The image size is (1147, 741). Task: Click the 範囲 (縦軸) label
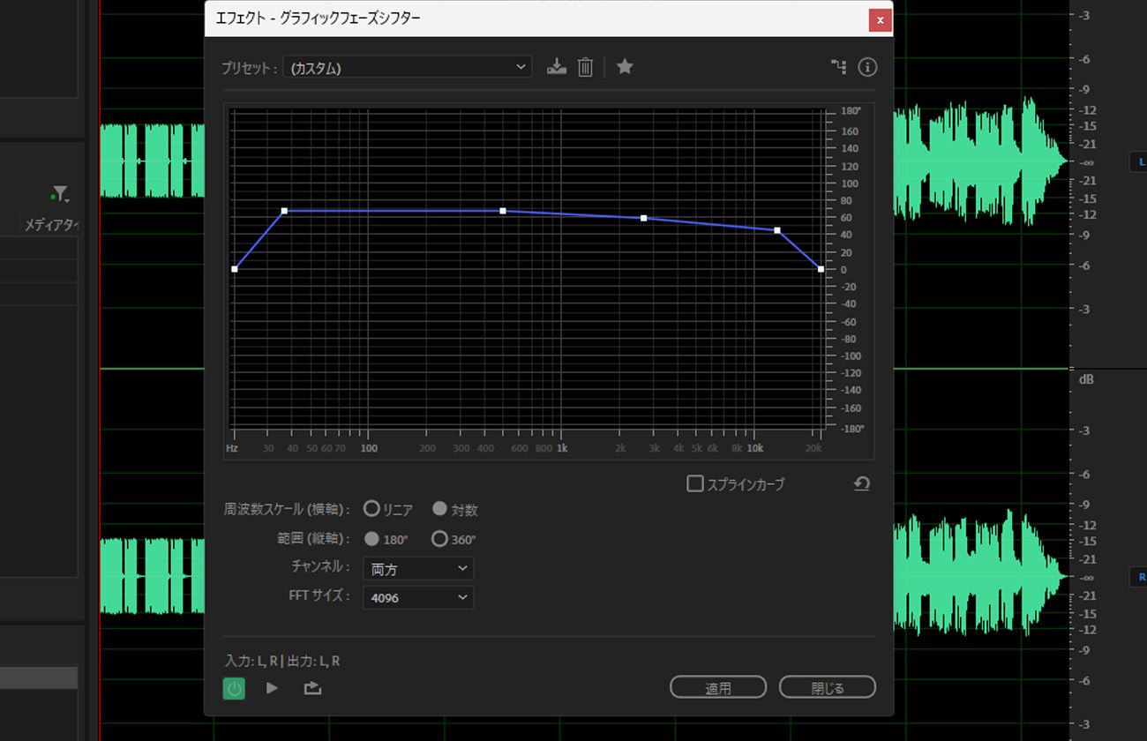click(x=313, y=538)
